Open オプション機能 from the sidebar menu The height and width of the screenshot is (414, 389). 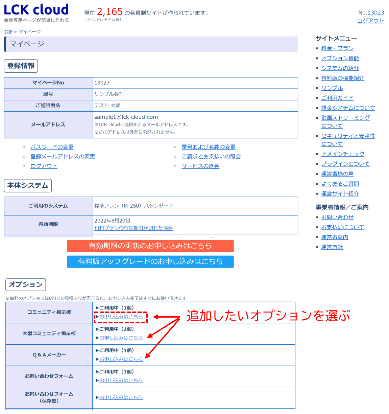(340, 58)
